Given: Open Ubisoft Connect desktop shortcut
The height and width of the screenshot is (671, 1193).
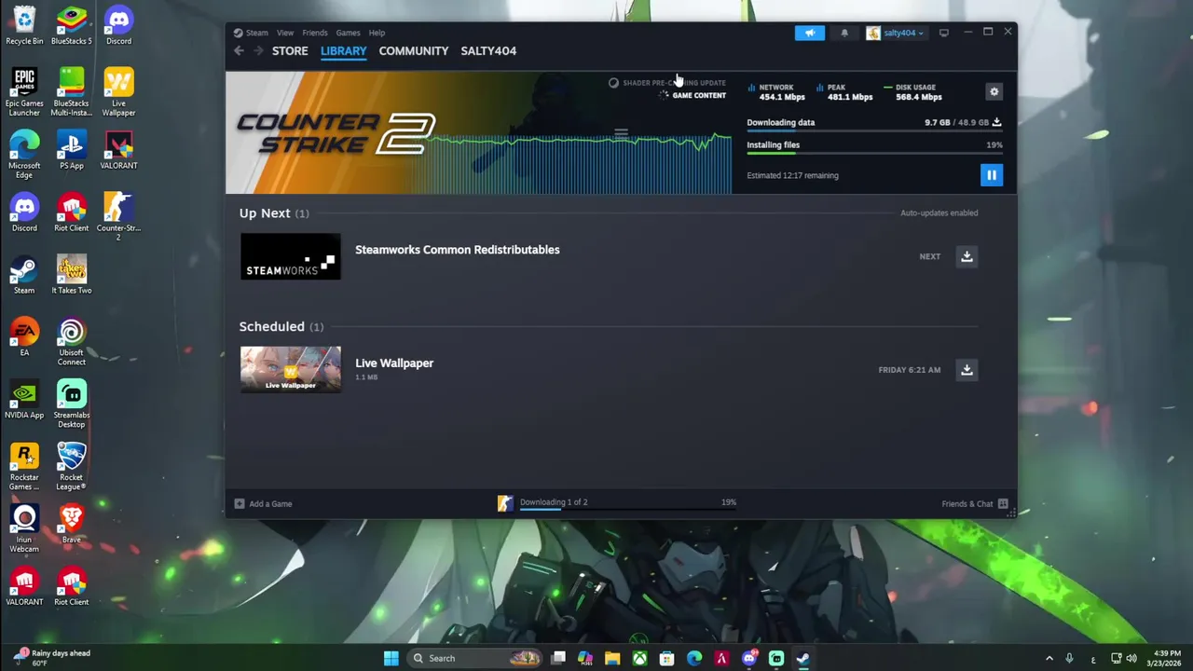Looking at the screenshot, I should click(x=72, y=342).
